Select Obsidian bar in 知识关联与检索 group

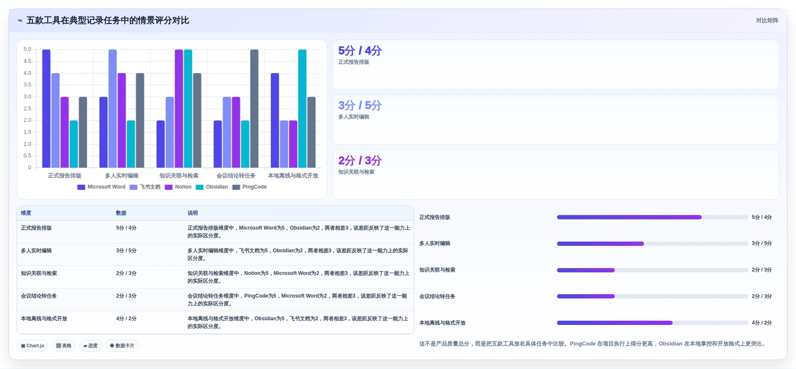coord(188,109)
